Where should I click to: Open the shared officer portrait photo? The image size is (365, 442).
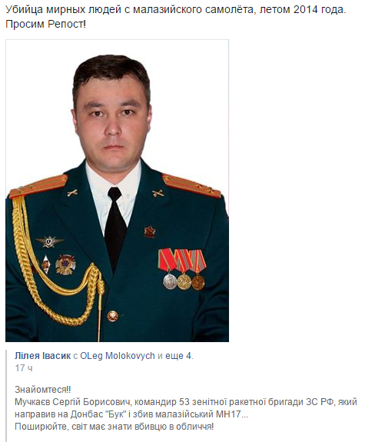point(117,191)
